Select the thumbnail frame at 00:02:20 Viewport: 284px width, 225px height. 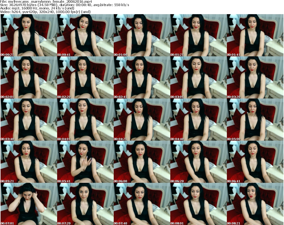coord(85,77)
